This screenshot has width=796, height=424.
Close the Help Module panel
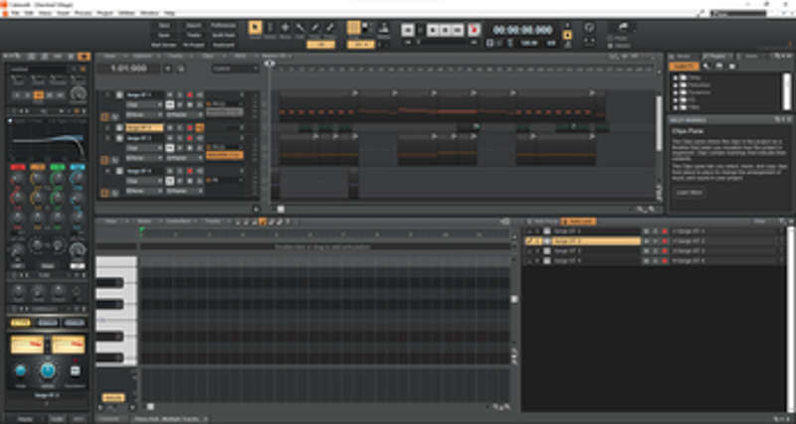click(x=788, y=119)
